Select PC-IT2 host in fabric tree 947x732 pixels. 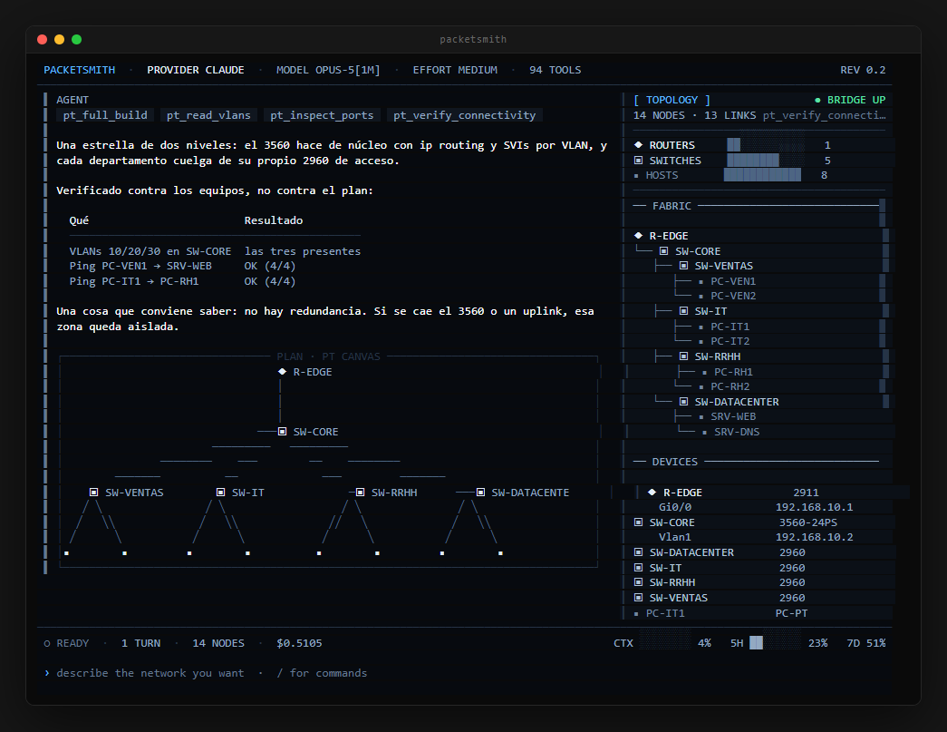(730, 341)
